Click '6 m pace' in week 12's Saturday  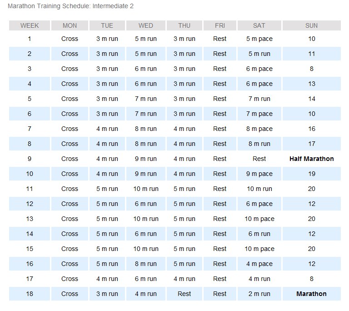click(x=259, y=204)
